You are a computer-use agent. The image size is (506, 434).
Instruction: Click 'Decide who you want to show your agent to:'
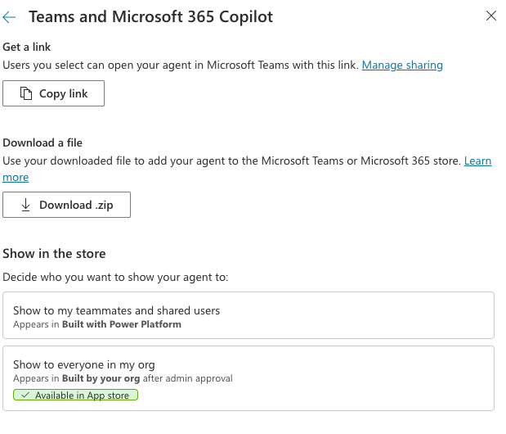pyautogui.click(x=115, y=278)
